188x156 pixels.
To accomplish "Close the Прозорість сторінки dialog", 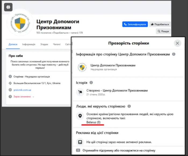I will 177,43.
